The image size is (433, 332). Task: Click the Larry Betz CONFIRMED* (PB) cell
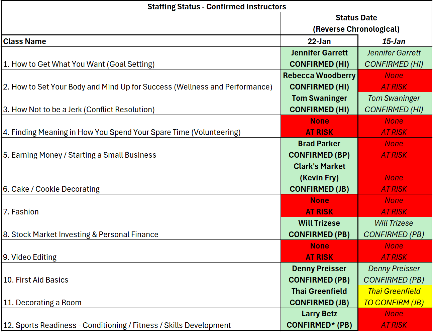[319, 320]
